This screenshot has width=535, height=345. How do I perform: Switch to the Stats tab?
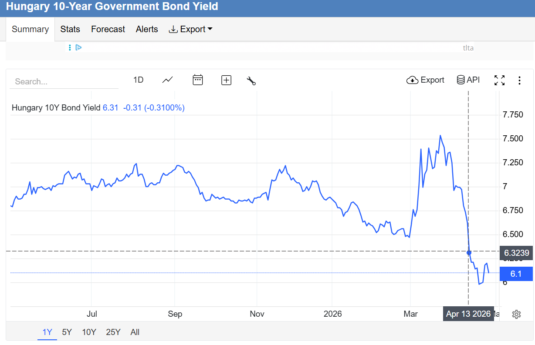point(70,29)
